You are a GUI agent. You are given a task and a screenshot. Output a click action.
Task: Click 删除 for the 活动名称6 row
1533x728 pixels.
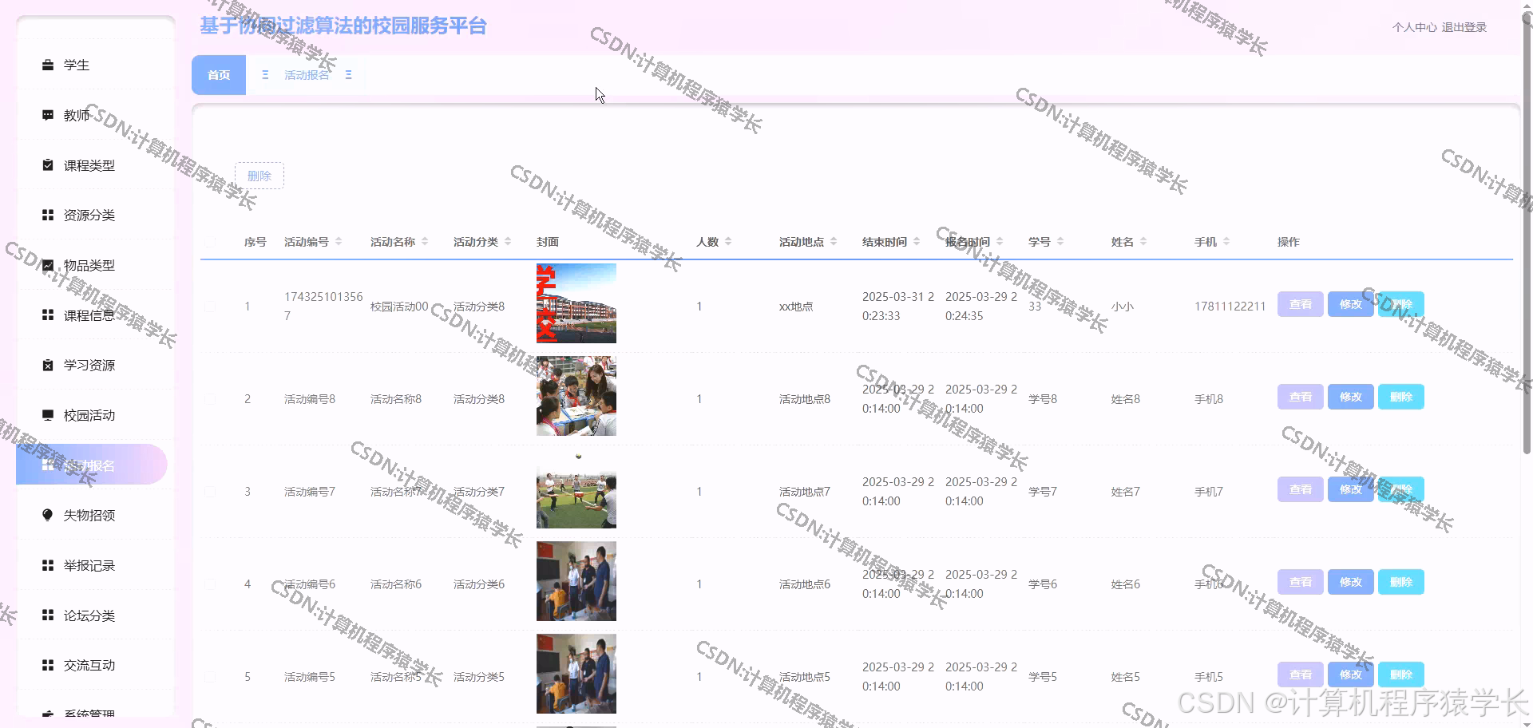[x=1400, y=582]
